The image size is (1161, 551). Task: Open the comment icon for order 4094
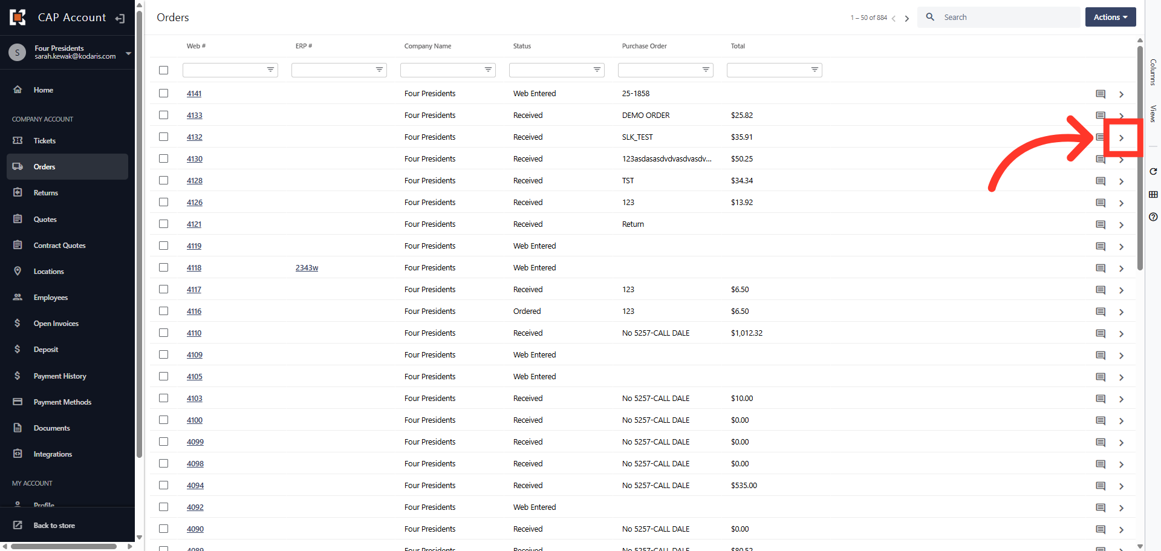[x=1101, y=486]
